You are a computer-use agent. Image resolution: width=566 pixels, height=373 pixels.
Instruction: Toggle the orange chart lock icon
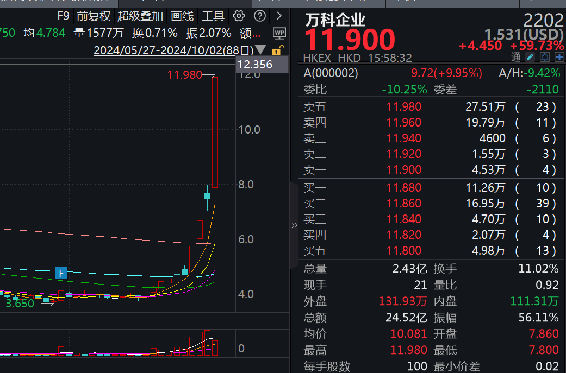click(x=278, y=50)
